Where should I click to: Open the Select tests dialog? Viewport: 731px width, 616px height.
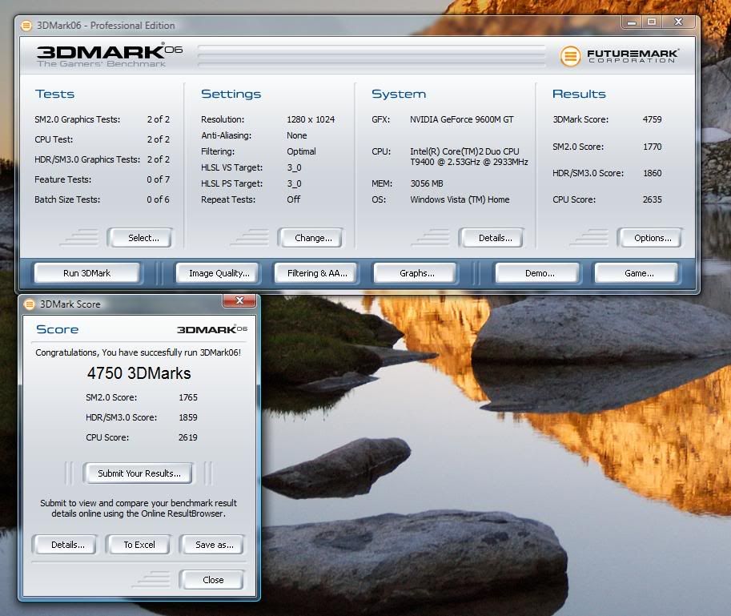coord(140,238)
